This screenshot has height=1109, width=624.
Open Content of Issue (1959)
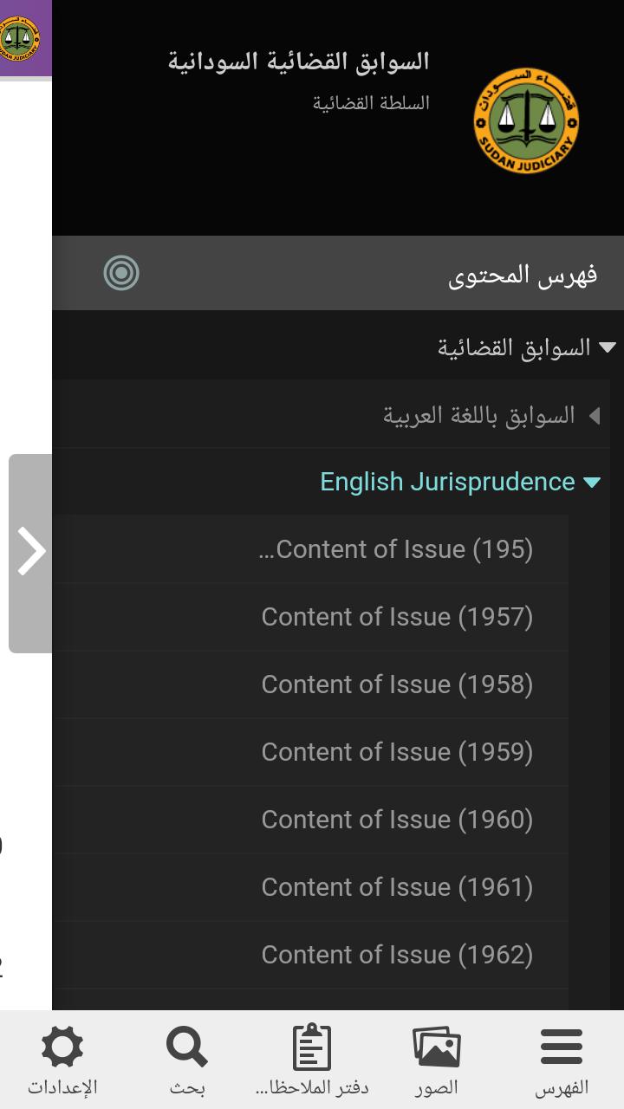[x=397, y=752]
